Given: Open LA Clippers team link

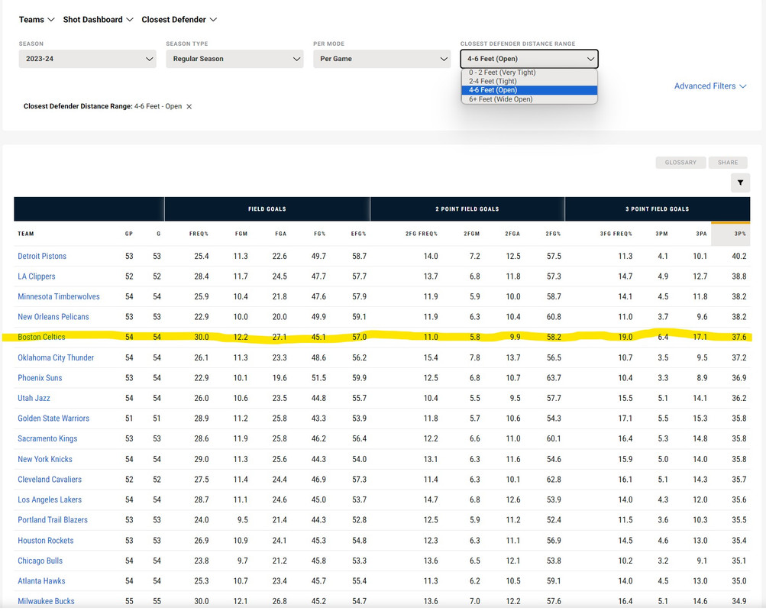Looking at the screenshot, I should 37,276.
